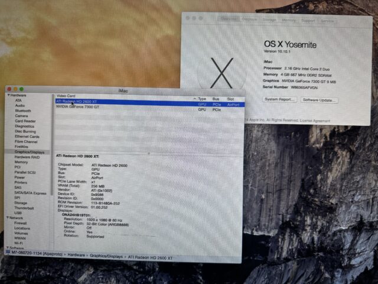The width and height of the screenshot is (378, 284).
Task: Open the Service tab in About This Mac
Action: tap(327, 21)
